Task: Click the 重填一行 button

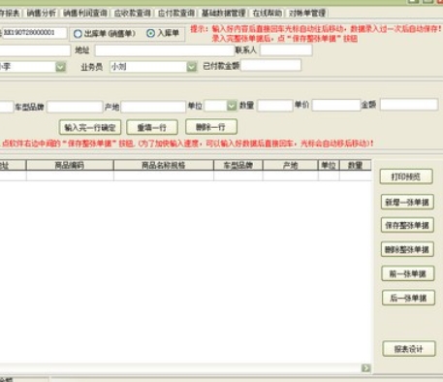Action: tap(152, 127)
